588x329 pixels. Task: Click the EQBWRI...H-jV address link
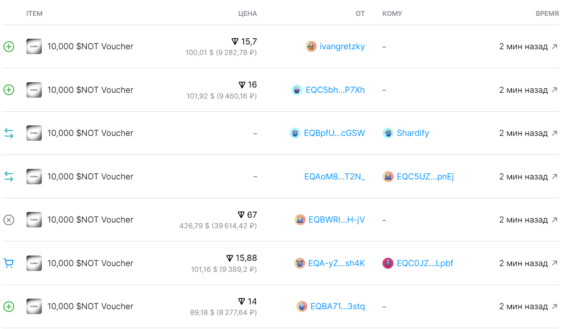click(x=336, y=220)
